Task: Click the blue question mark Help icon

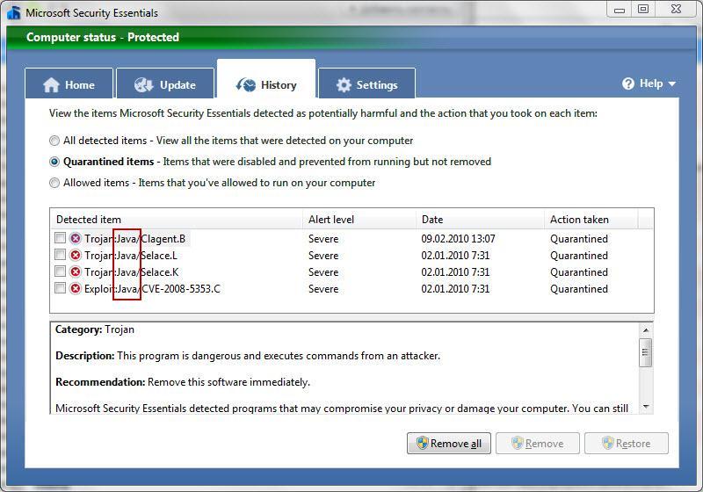Action: pos(628,83)
